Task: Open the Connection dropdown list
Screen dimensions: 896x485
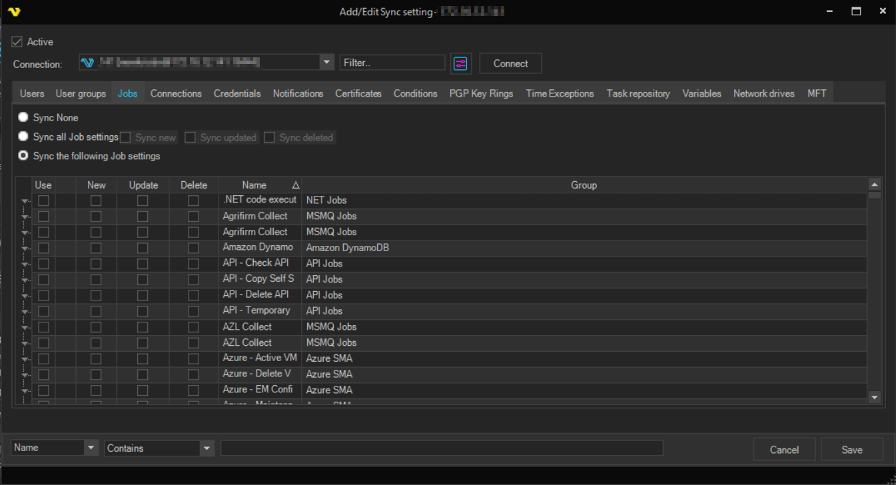Action: point(326,63)
